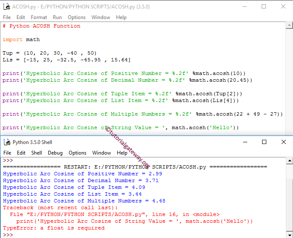The width and height of the screenshot is (293, 238).
Task: Open Options menu in Python Shell window
Action: point(77,153)
